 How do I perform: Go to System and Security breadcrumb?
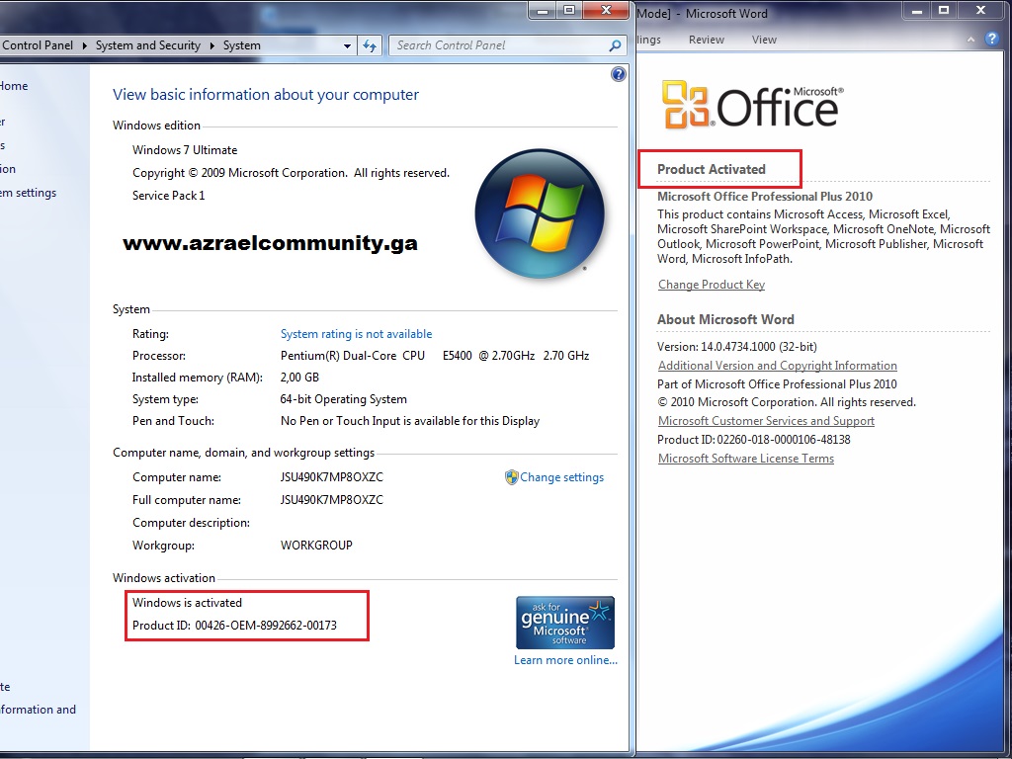tap(148, 45)
